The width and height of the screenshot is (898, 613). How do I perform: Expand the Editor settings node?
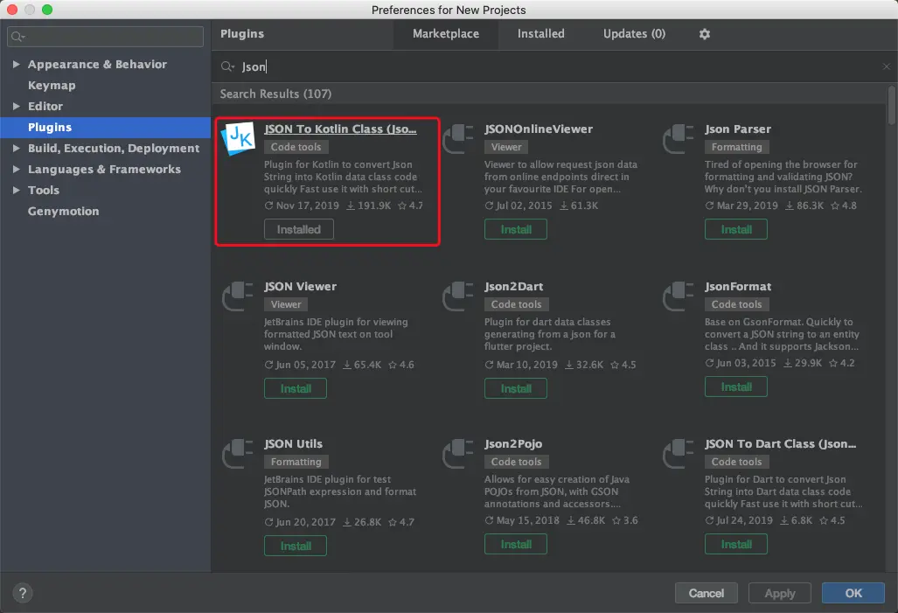pyautogui.click(x=16, y=106)
